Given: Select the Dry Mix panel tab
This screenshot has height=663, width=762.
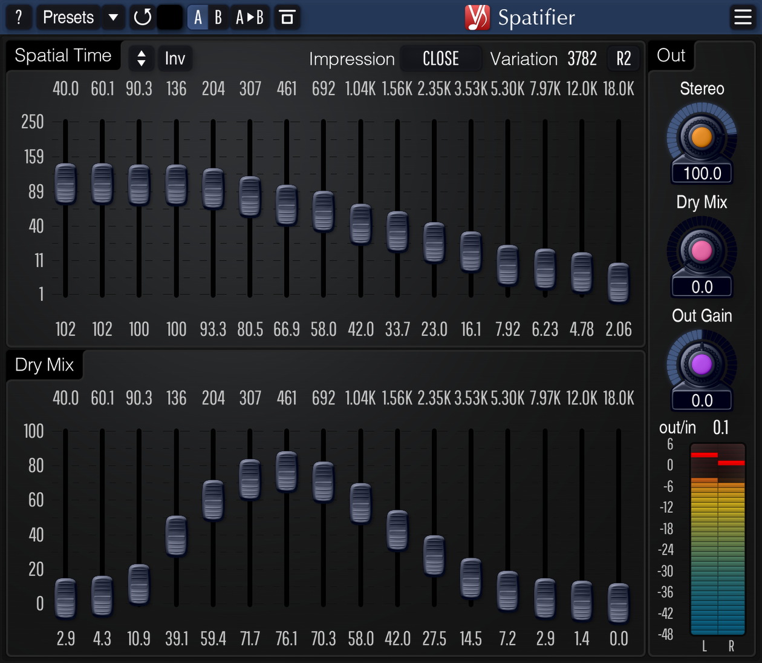Looking at the screenshot, I should (x=44, y=364).
